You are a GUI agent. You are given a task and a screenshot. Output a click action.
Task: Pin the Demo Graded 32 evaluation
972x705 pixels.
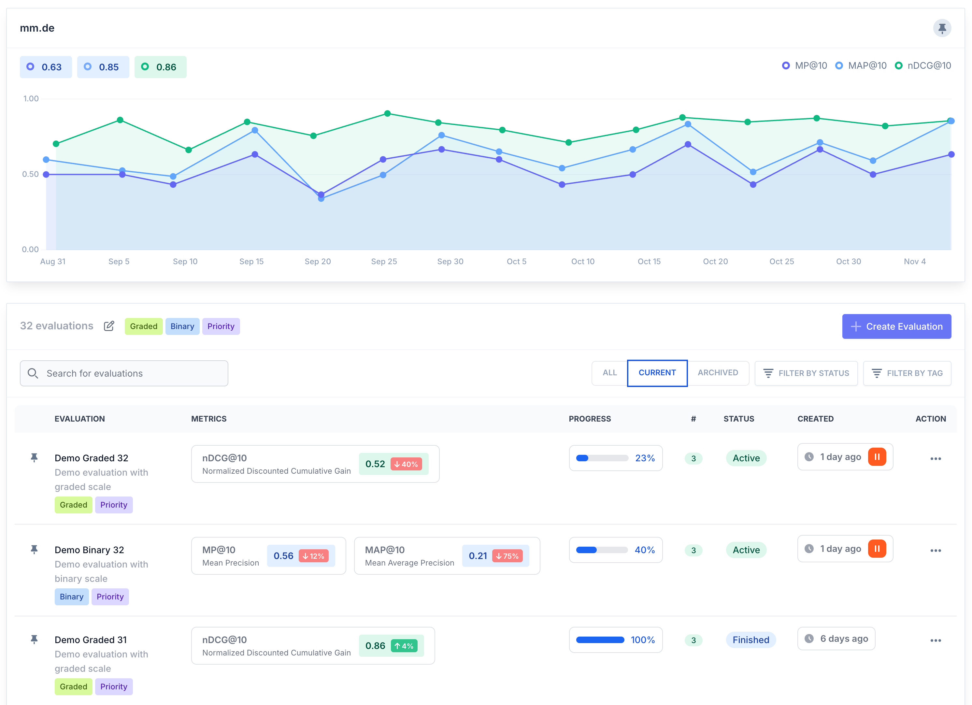(34, 458)
